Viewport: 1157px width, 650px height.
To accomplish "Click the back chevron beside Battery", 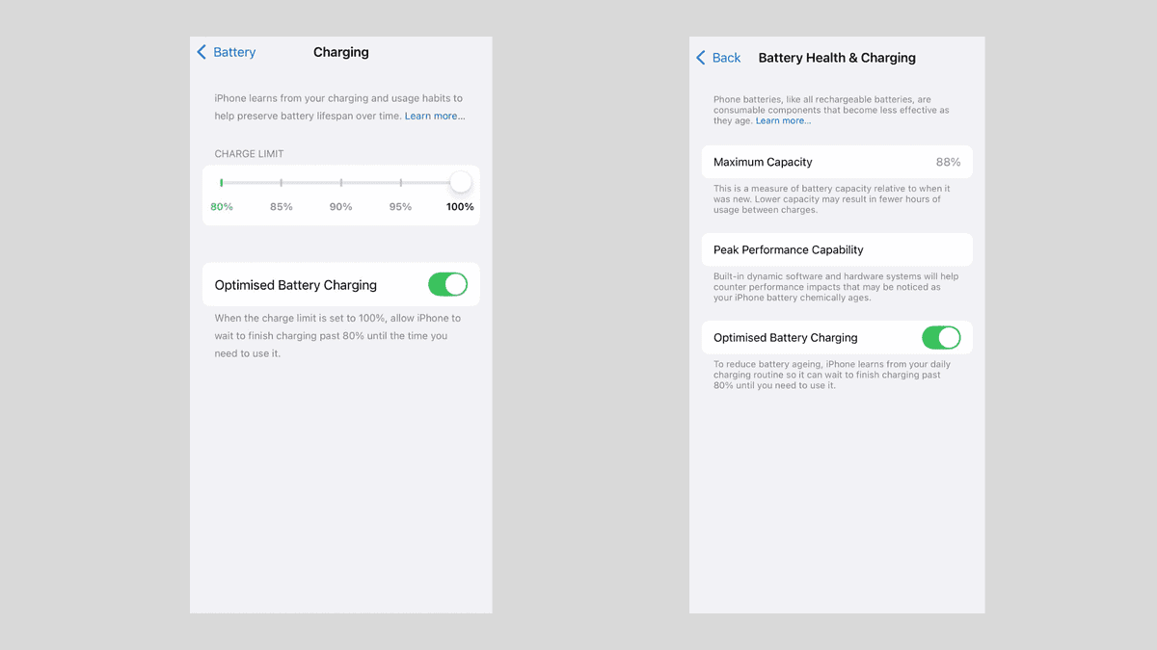I will click(202, 51).
